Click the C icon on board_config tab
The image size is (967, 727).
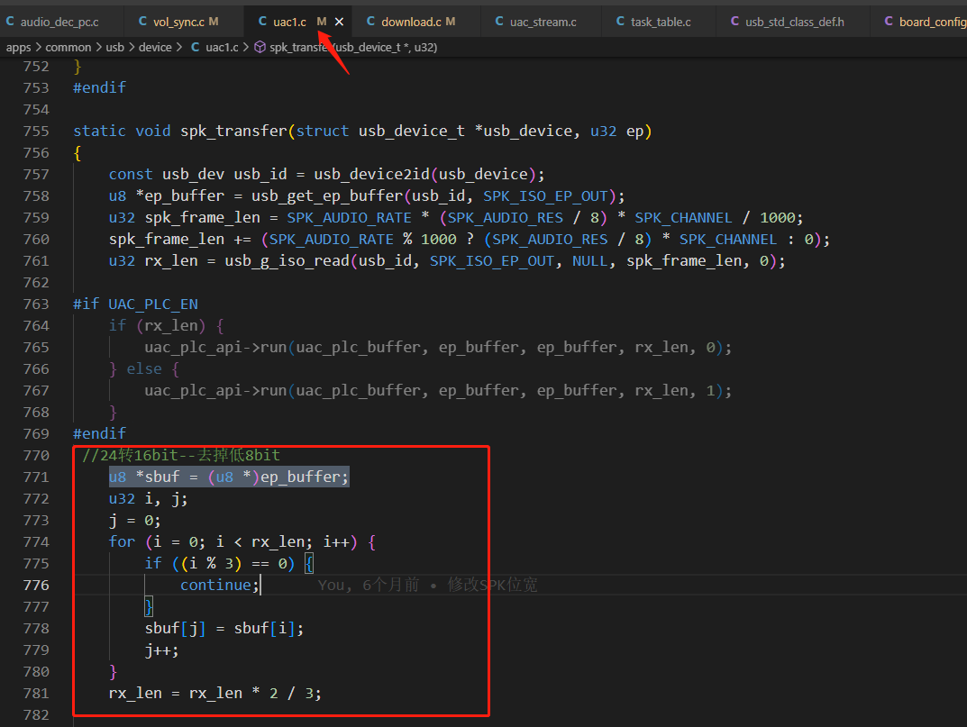click(x=889, y=22)
